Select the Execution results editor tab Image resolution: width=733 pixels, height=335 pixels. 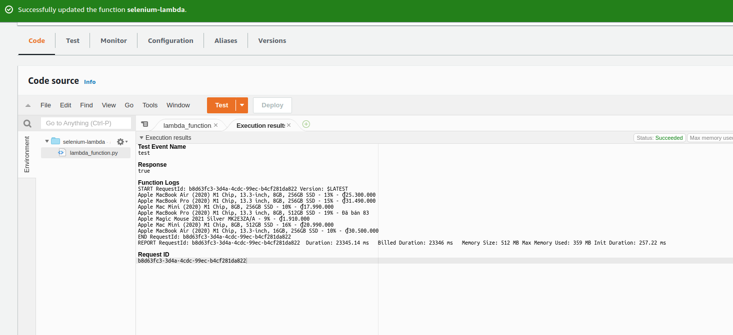tap(260, 125)
